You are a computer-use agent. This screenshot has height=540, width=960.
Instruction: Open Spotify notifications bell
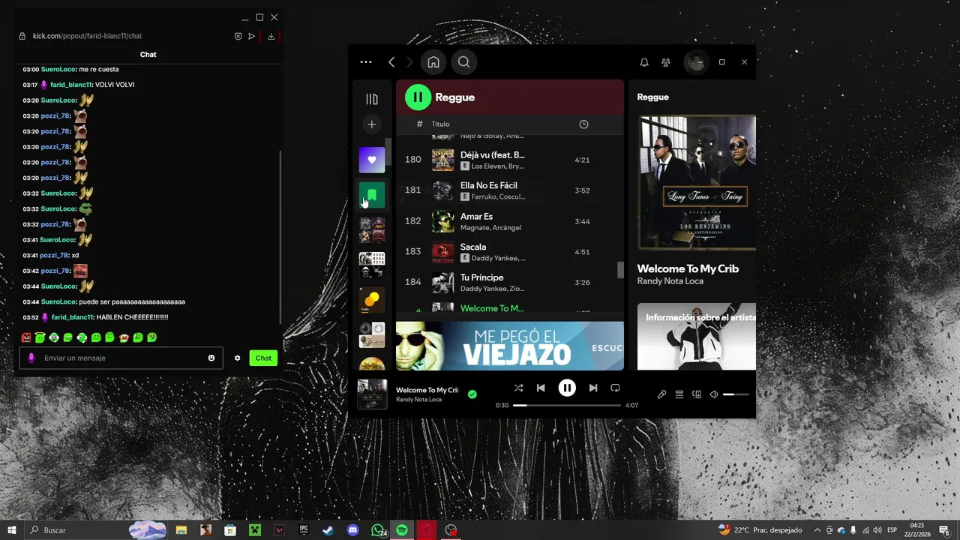pyautogui.click(x=644, y=62)
